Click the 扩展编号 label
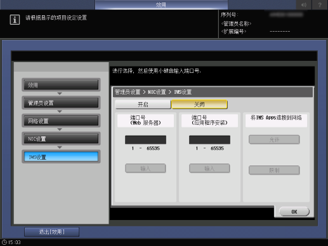Viewport: 328px width, 246px height. (233, 32)
